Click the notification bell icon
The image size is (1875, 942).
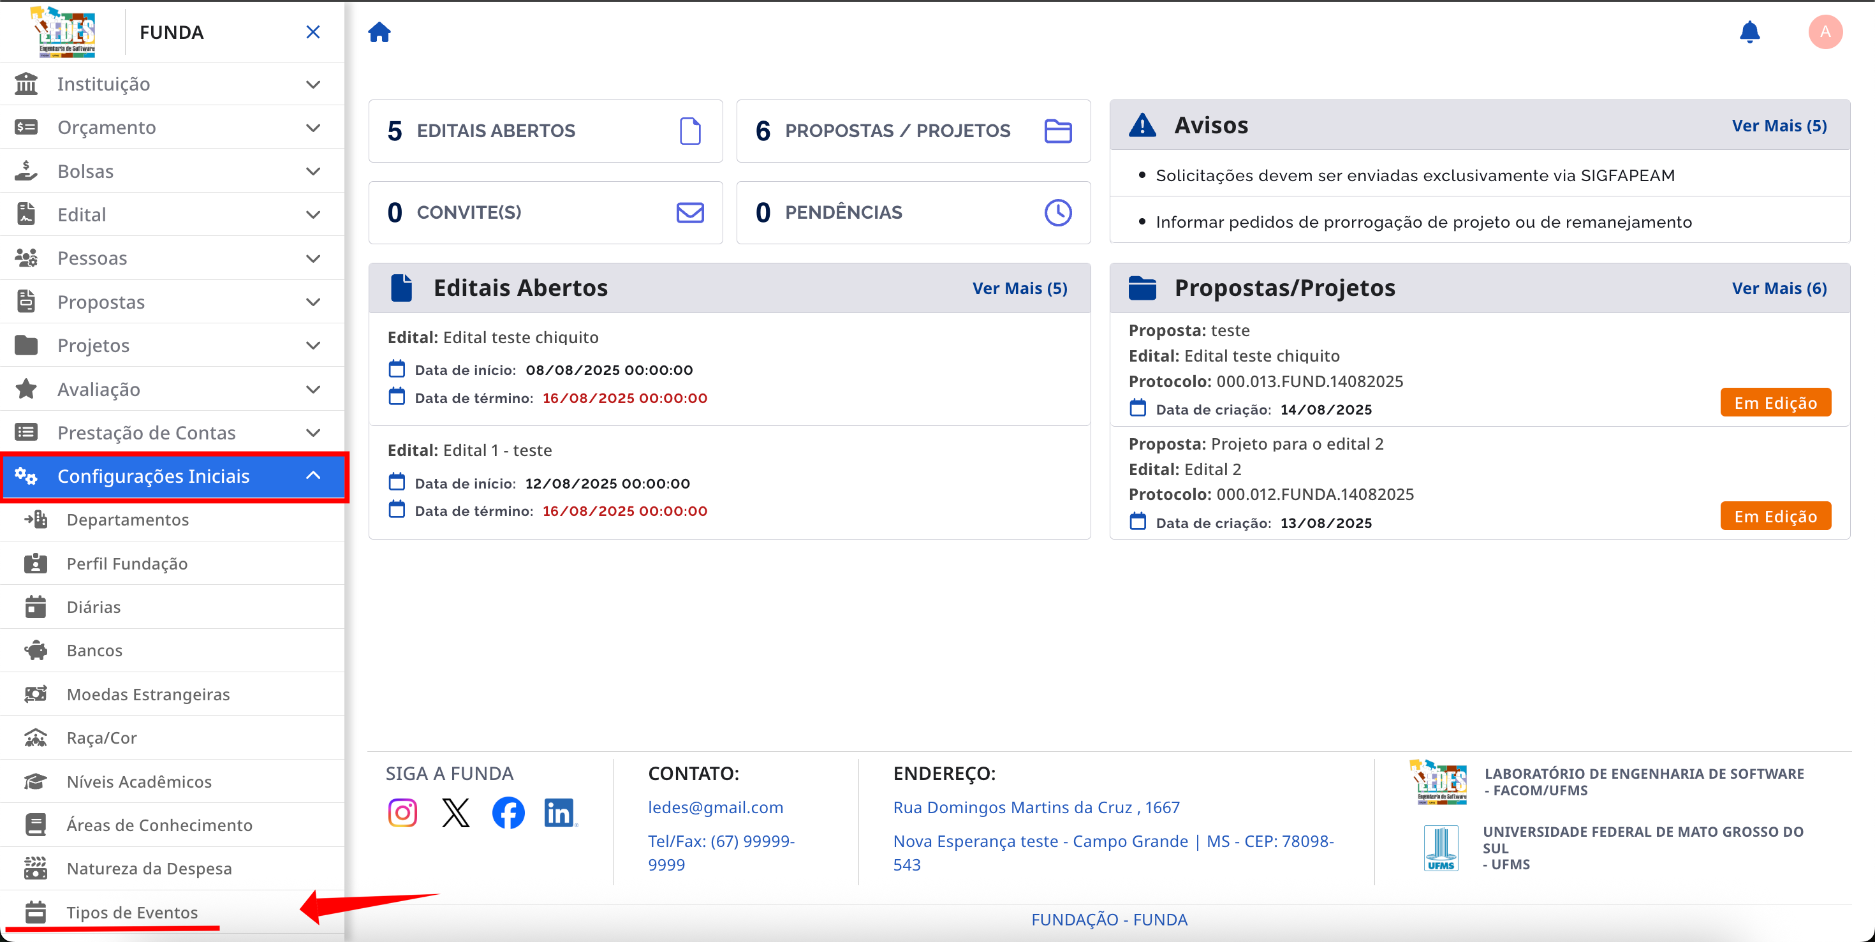(1750, 32)
